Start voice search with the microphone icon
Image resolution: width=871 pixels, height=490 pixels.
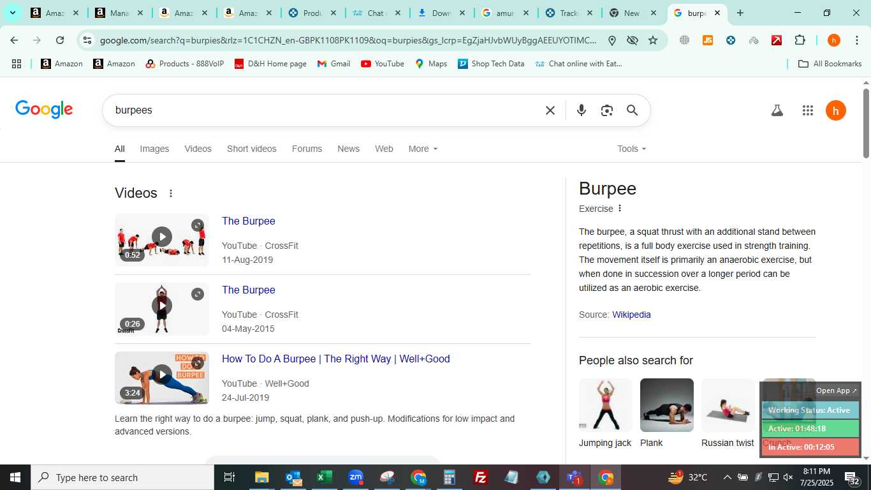coord(581,110)
